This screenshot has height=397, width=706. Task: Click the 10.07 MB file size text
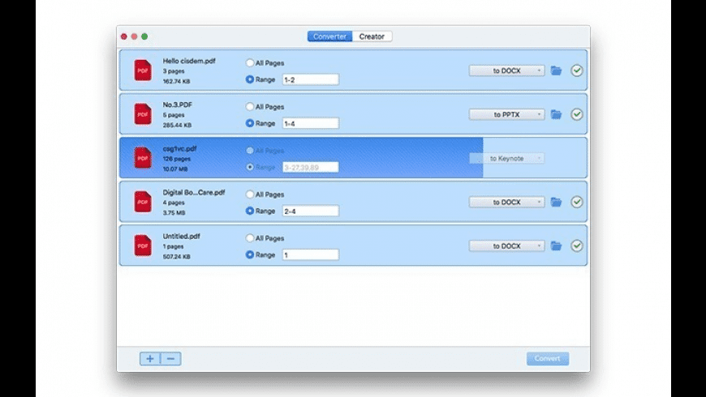tap(175, 169)
